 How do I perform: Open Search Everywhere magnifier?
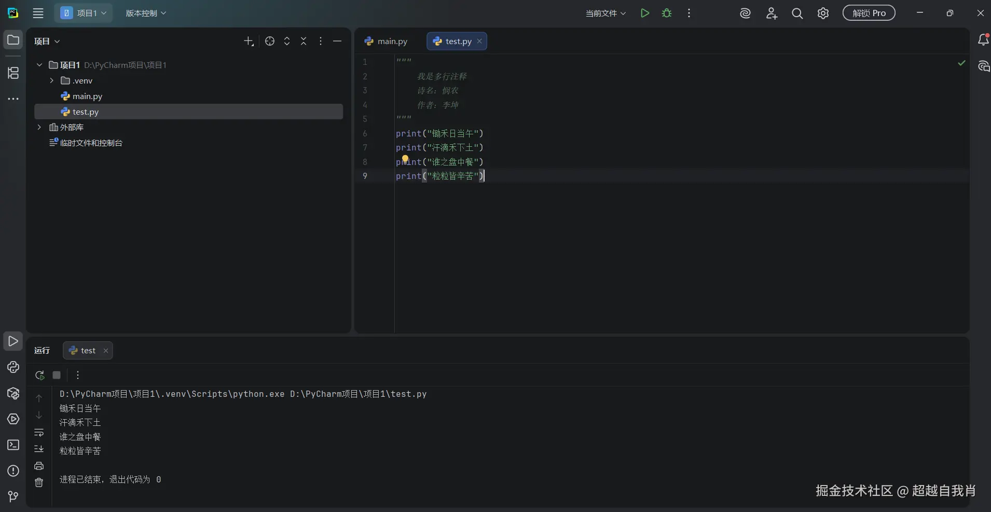tap(797, 13)
